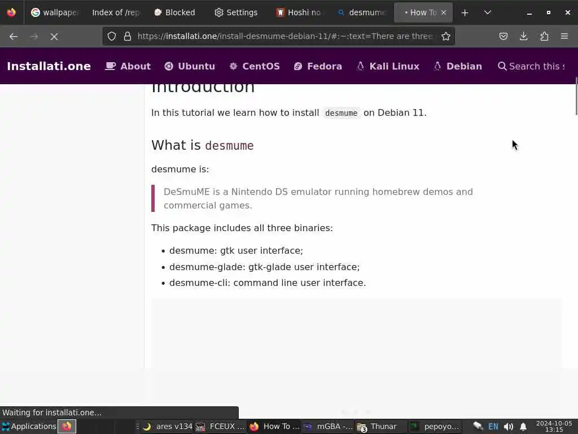This screenshot has height=434, width=578.
Task: Show site security padlock info
Action: 128,36
